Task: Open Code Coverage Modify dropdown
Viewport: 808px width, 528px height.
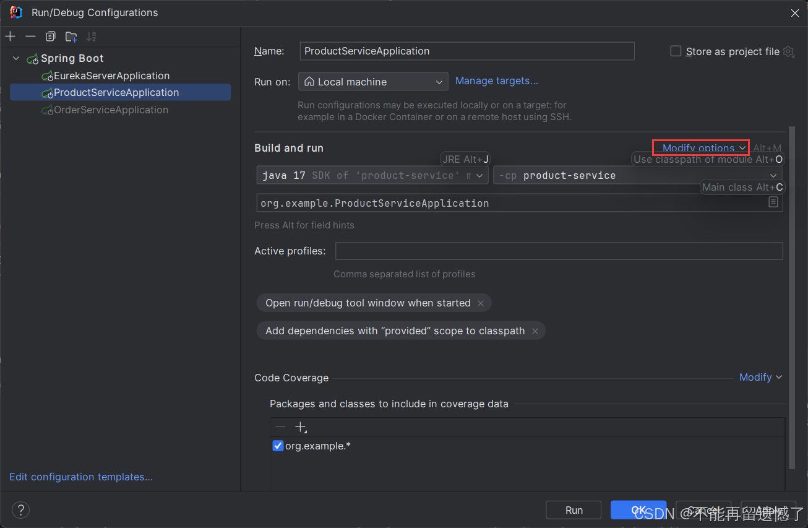Action: click(760, 377)
